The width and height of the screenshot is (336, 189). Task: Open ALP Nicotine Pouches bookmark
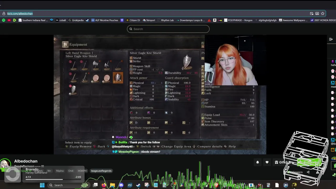point(105,20)
